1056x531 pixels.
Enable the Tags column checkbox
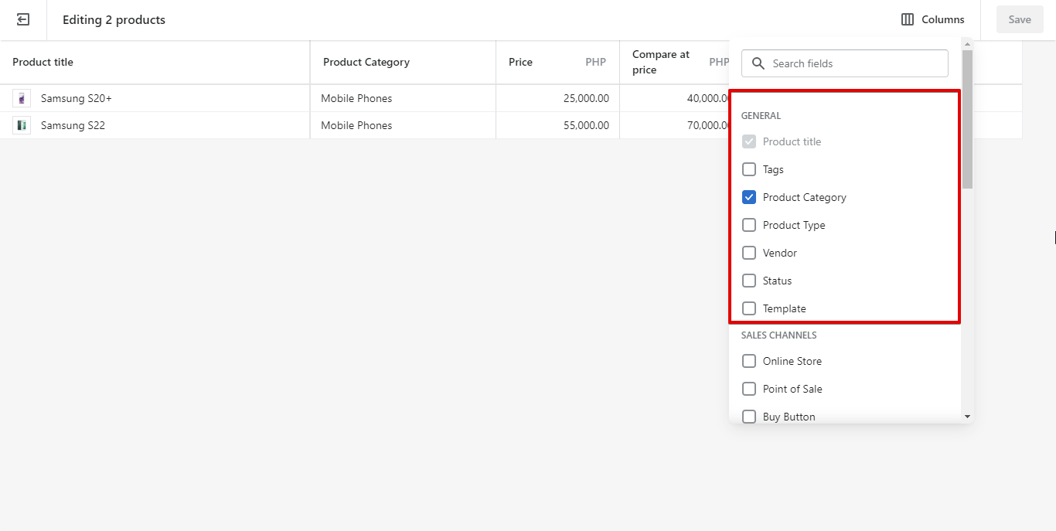pyautogui.click(x=749, y=169)
